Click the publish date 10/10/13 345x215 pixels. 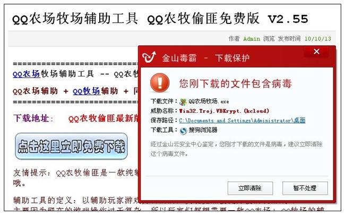(318, 39)
